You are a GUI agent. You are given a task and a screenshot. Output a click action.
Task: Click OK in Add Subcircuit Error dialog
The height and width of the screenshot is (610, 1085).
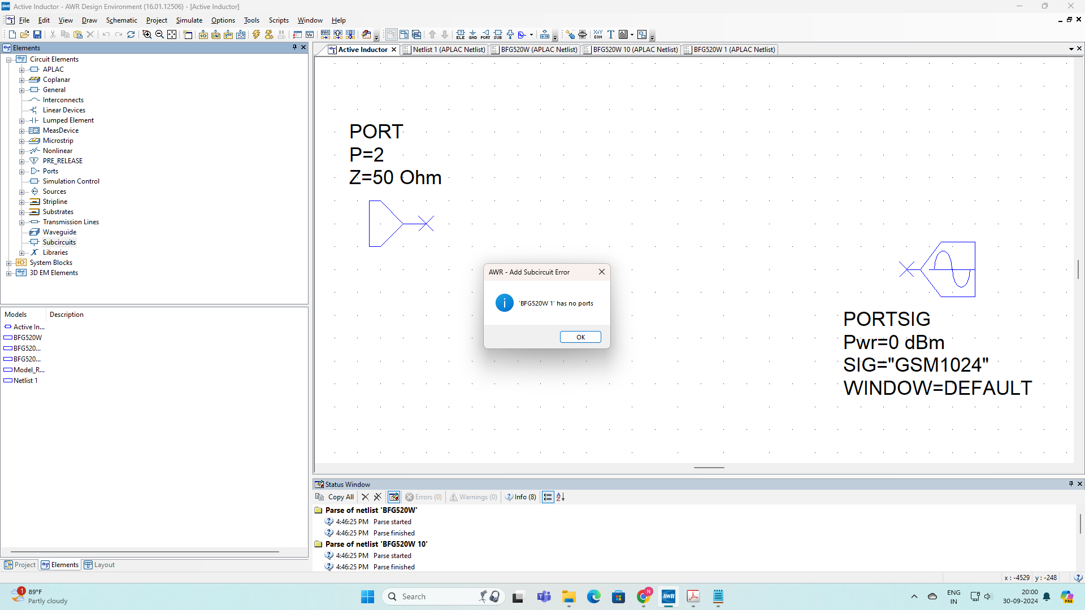[x=580, y=337]
